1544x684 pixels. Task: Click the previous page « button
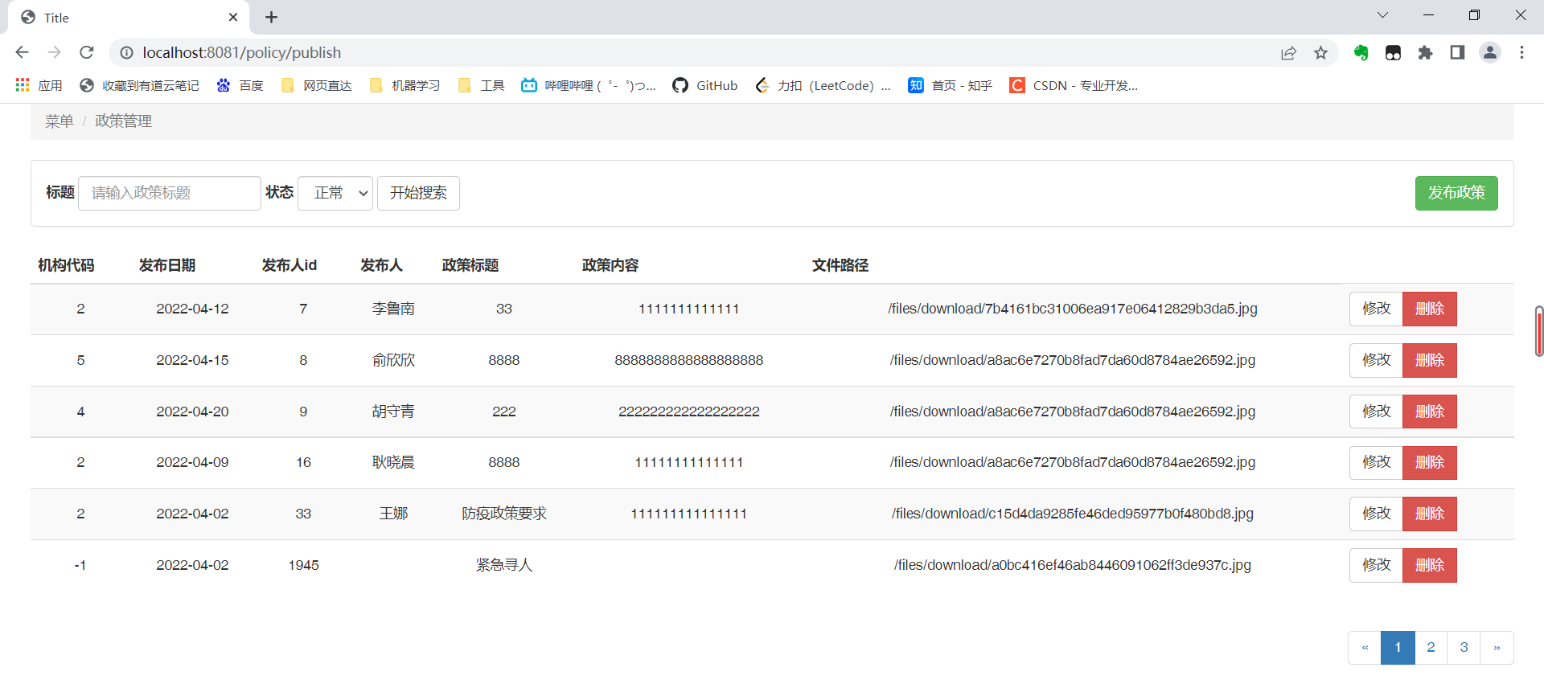1365,648
